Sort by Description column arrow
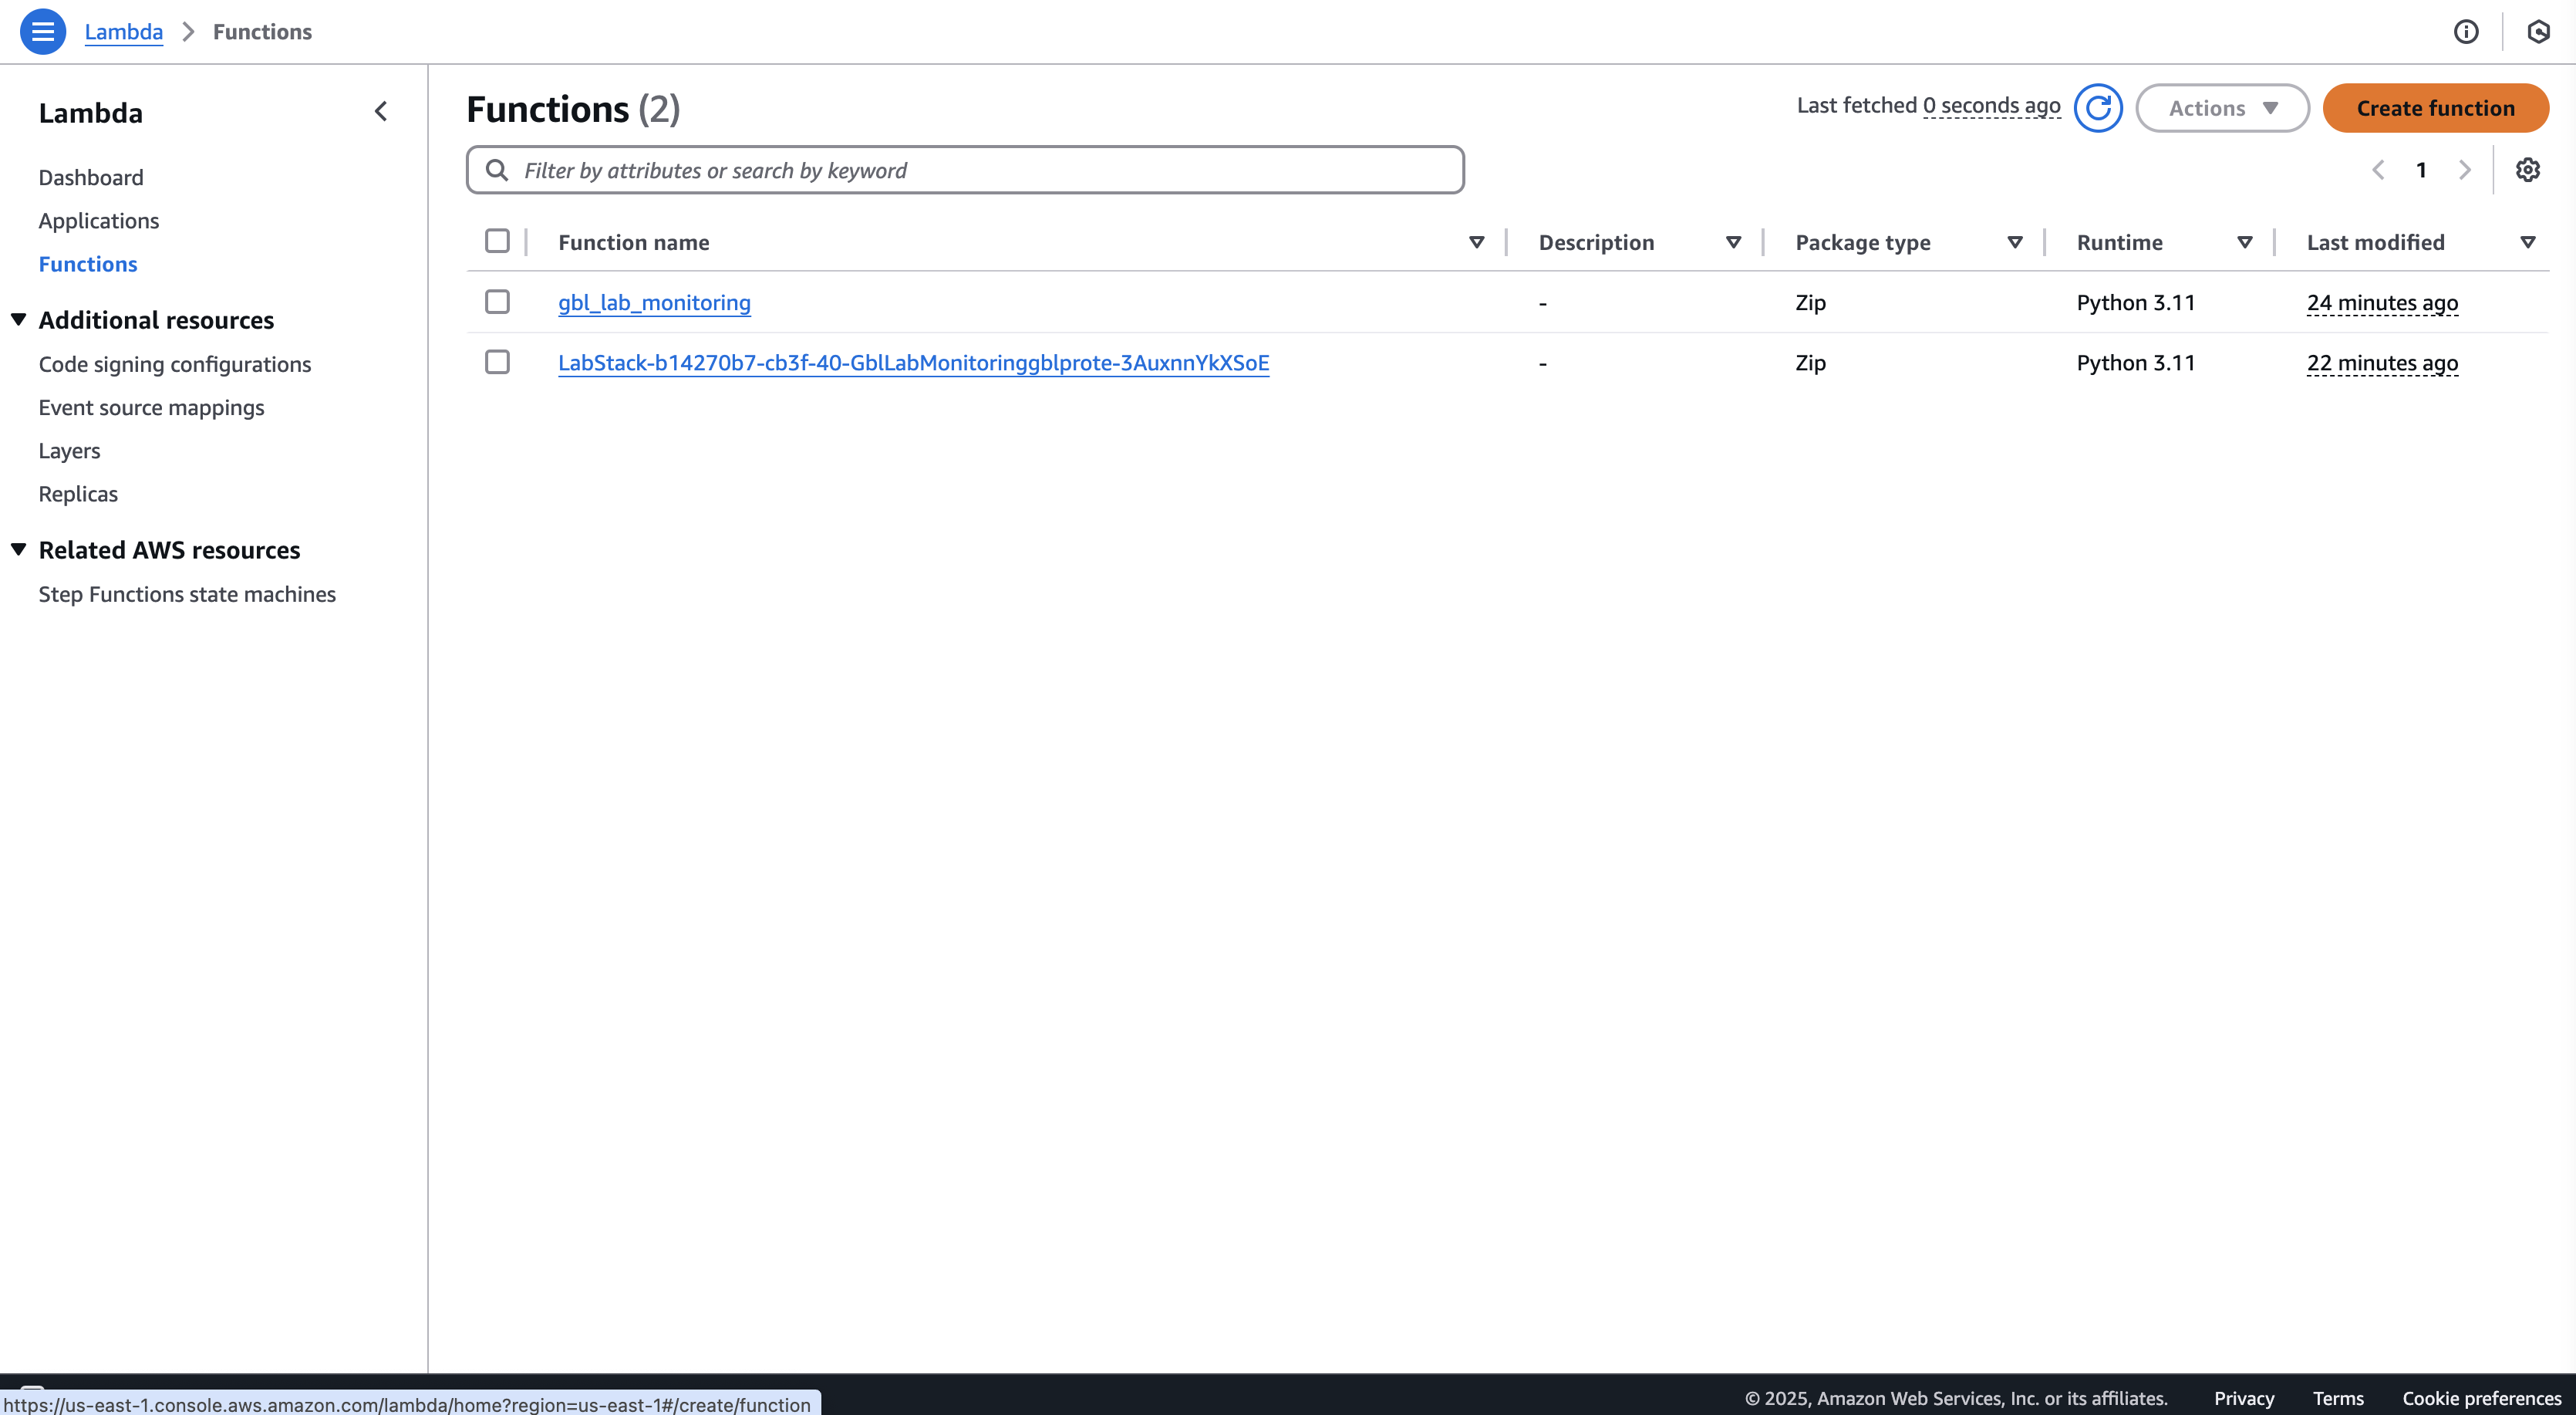The image size is (2576, 1415). tap(1734, 242)
